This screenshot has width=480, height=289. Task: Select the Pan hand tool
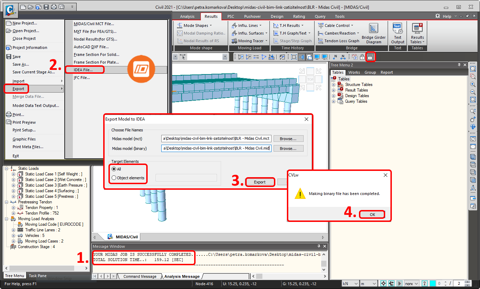click(473, 119)
